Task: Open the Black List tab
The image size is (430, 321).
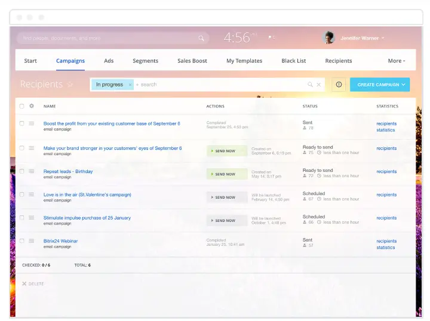Action: 294,61
